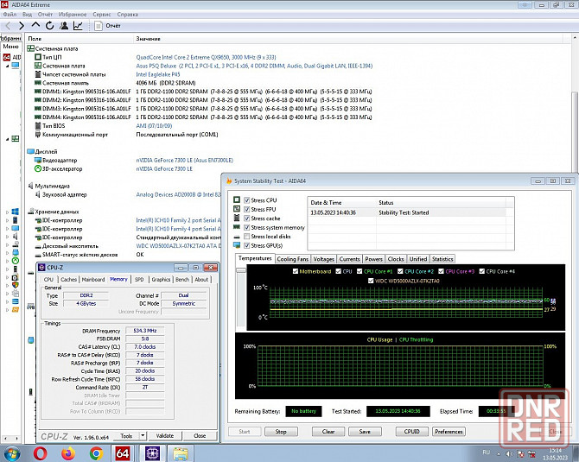Open the user icon in AIDA64 toolbar
This screenshot has width=579, height=462.
coord(64,25)
